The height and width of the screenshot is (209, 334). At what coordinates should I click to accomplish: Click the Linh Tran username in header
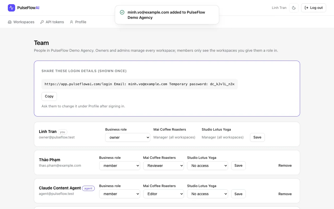[x=279, y=8]
